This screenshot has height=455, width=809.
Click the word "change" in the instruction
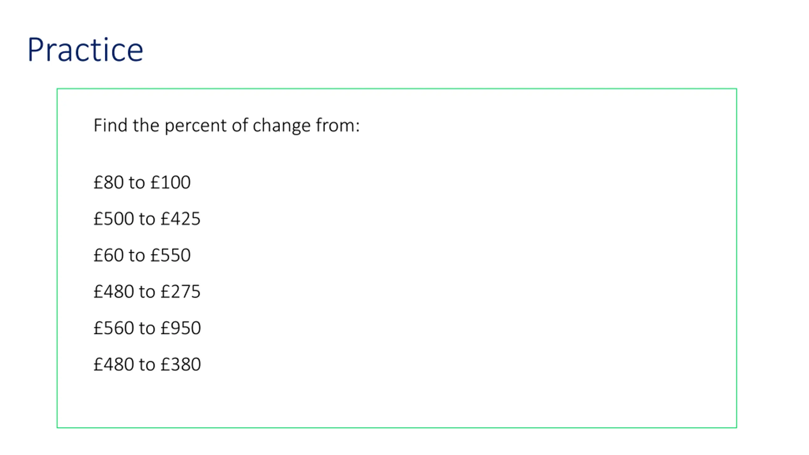click(x=282, y=126)
